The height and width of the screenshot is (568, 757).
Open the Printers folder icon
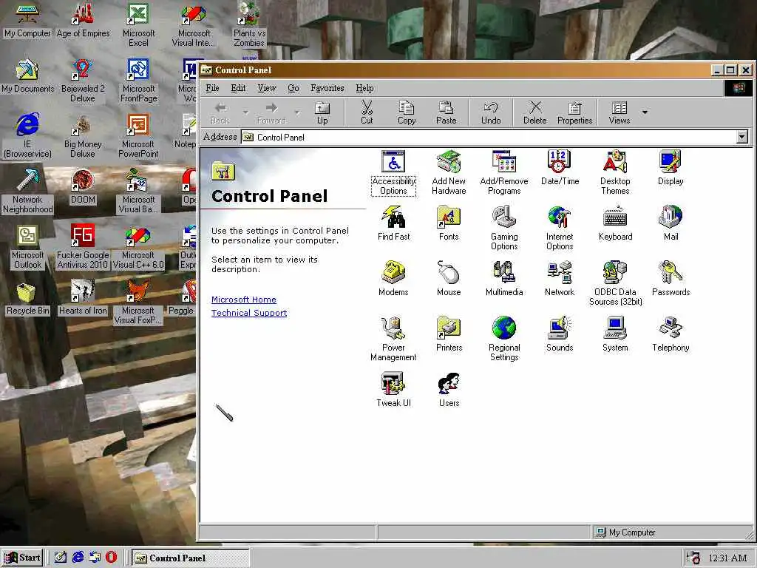click(x=449, y=334)
